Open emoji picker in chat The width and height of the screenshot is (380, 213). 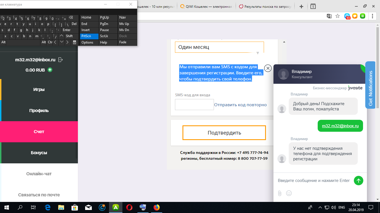[x=289, y=193]
